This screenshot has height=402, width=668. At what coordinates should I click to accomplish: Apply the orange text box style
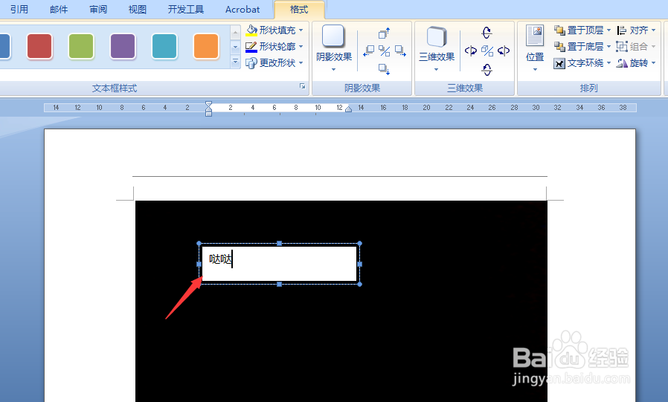point(206,46)
